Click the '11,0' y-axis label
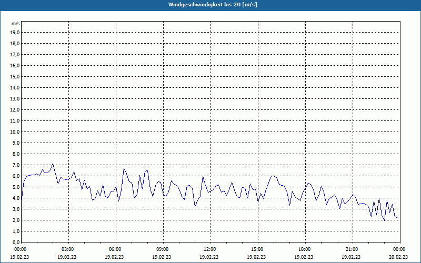This screenshot has width=421, height=263. pyautogui.click(x=15, y=121)
